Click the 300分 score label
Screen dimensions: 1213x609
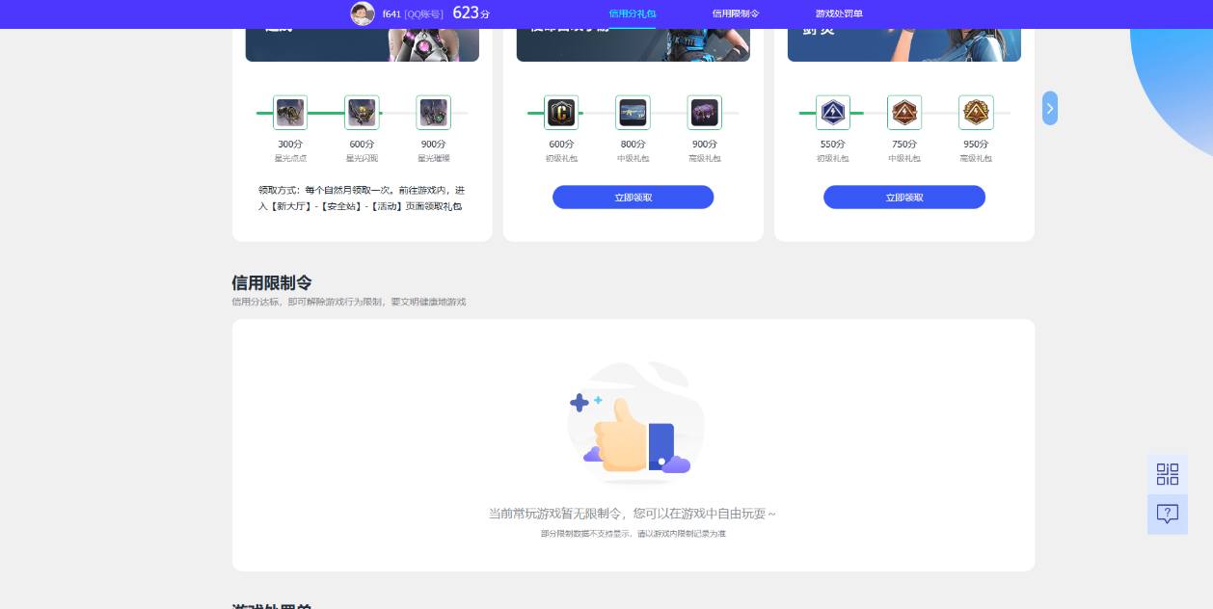290,145
